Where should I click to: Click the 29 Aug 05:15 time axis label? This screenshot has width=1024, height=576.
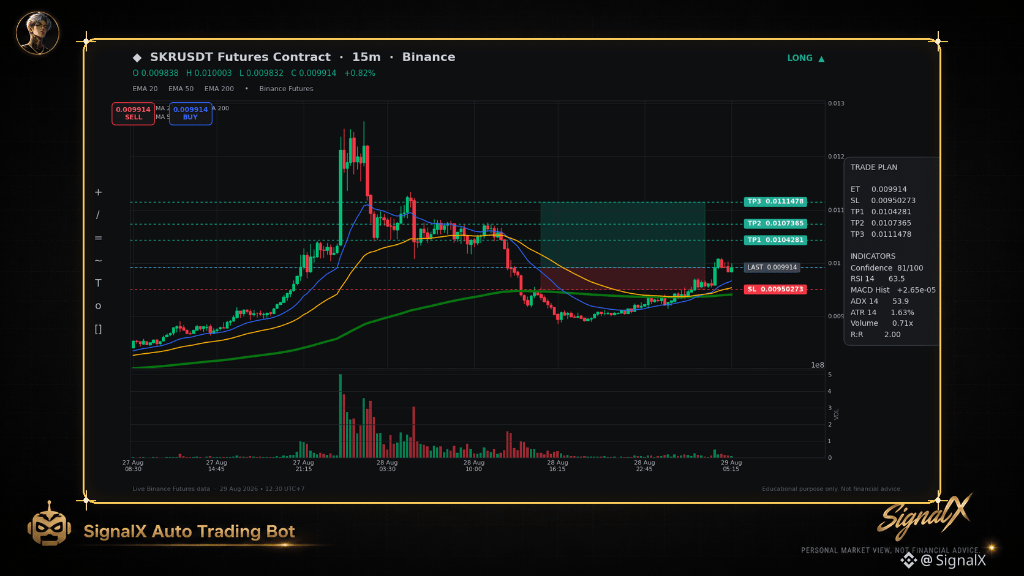click(731, 466)
